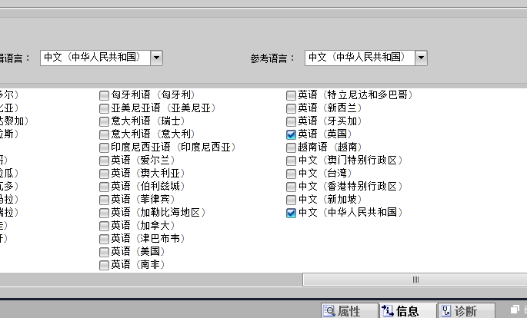
Task: Switch to the 属性 tab
Action: (349, 311)
